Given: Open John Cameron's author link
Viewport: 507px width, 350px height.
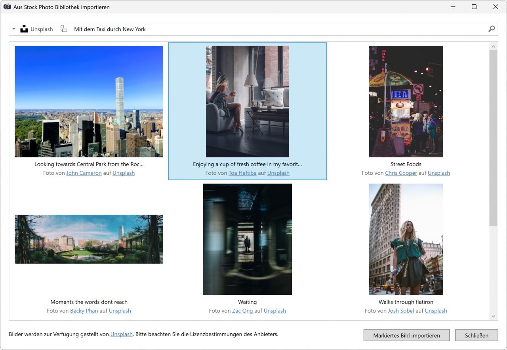Looking at the screenshot, I should pos(84,173).
